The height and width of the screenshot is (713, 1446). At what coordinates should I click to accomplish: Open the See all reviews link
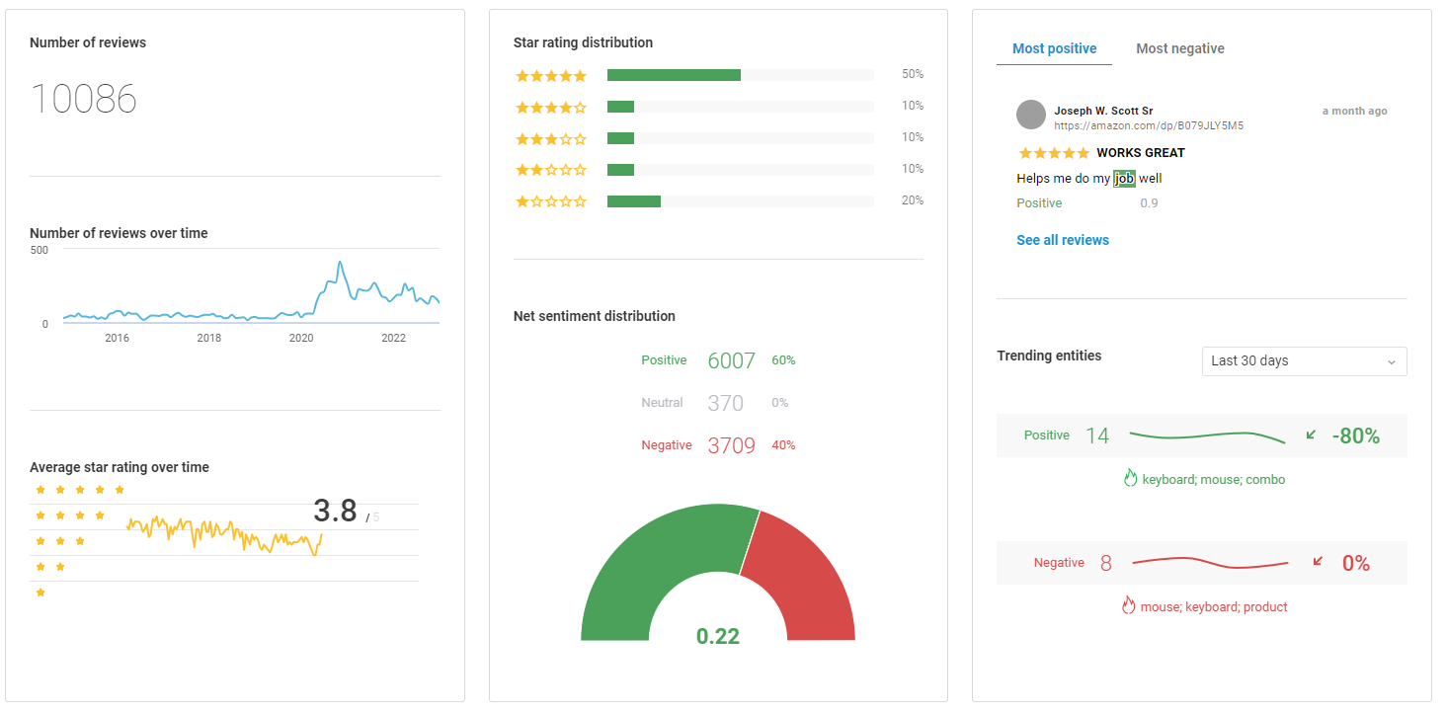tap(1063, 240)
